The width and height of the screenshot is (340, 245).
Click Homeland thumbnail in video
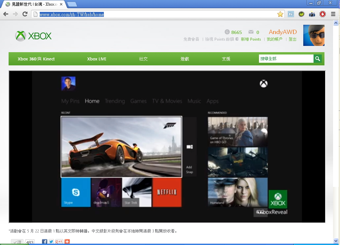[x=238, y=192]
